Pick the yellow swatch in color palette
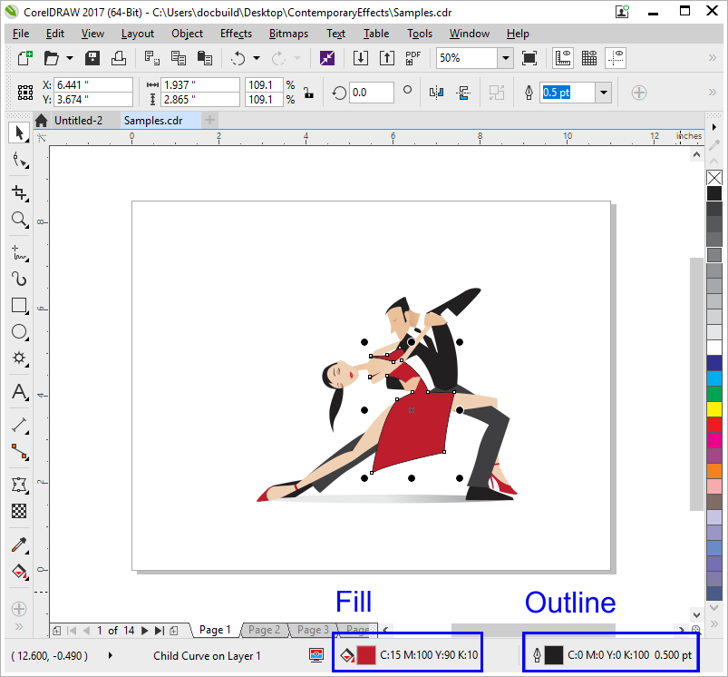Viewport: 728px width, 677px height. point(714,409)
